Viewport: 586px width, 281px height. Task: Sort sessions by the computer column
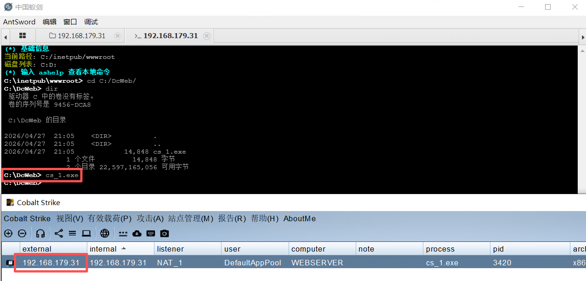(322, 249)
